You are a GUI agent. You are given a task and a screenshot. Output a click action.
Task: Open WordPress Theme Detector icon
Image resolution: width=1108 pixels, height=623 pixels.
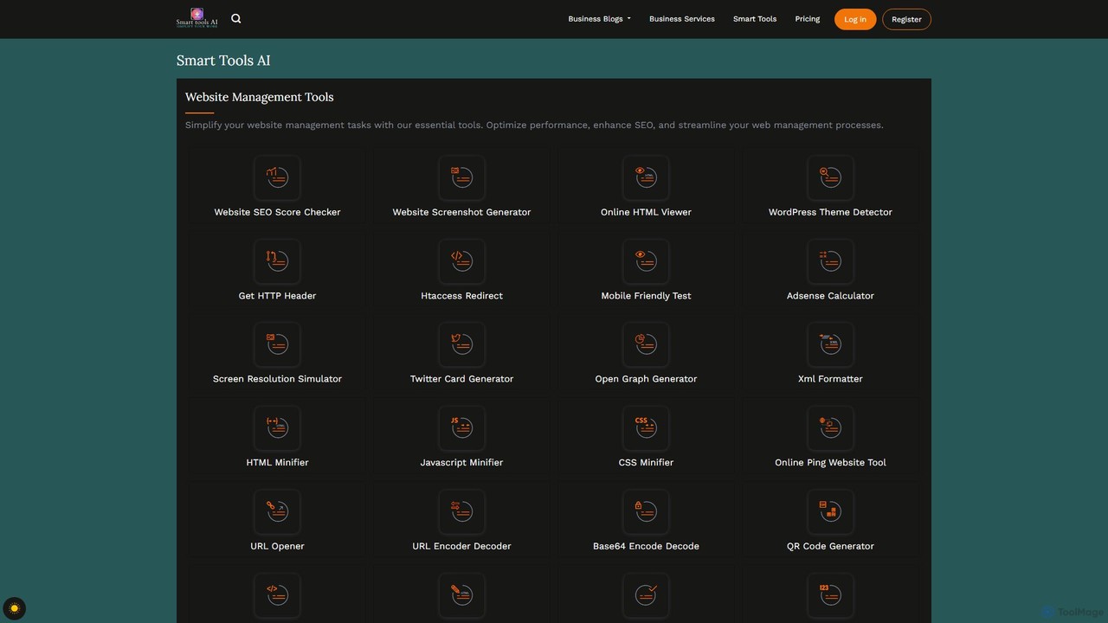pyautogui.click(x=830, y=177)
